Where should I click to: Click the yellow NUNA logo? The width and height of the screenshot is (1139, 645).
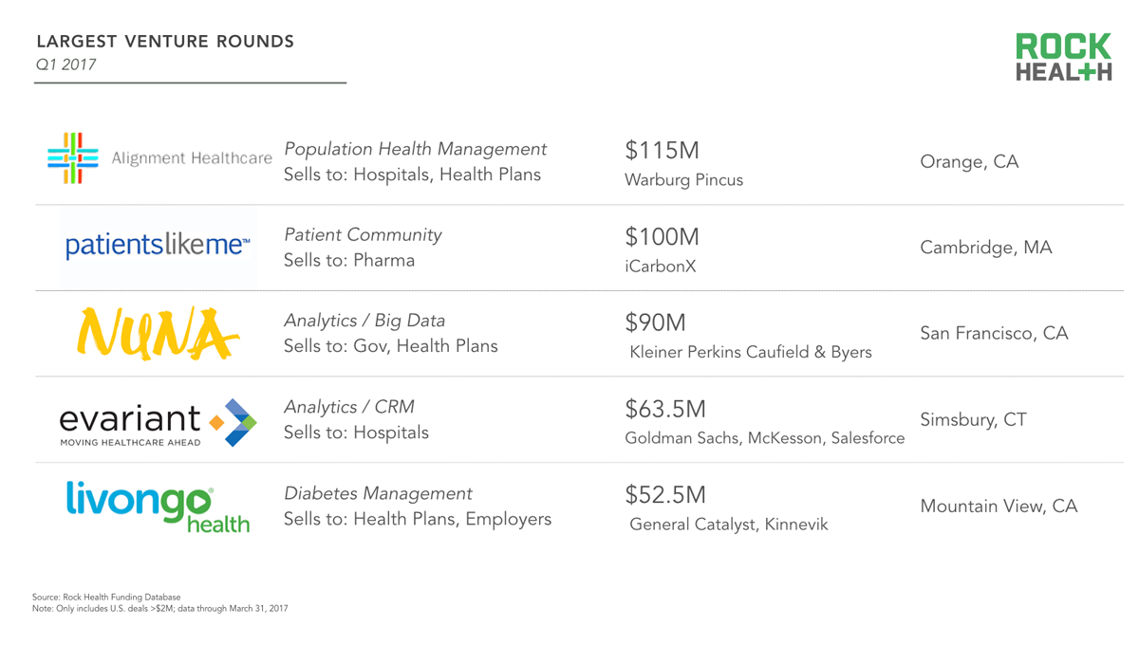(x=157, y=334)
